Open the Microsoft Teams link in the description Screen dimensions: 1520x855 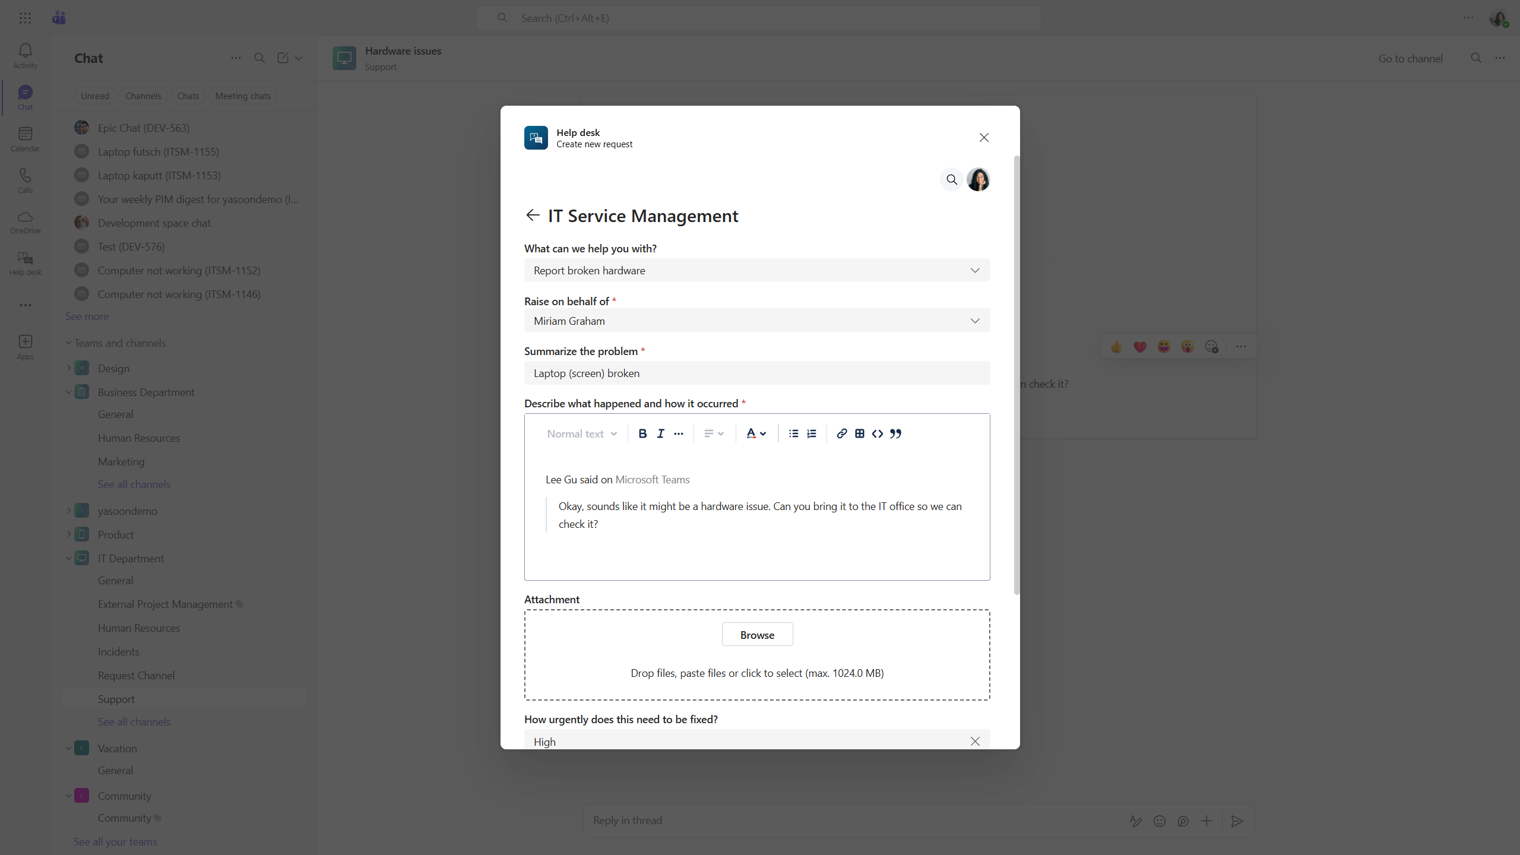point(652,479)
